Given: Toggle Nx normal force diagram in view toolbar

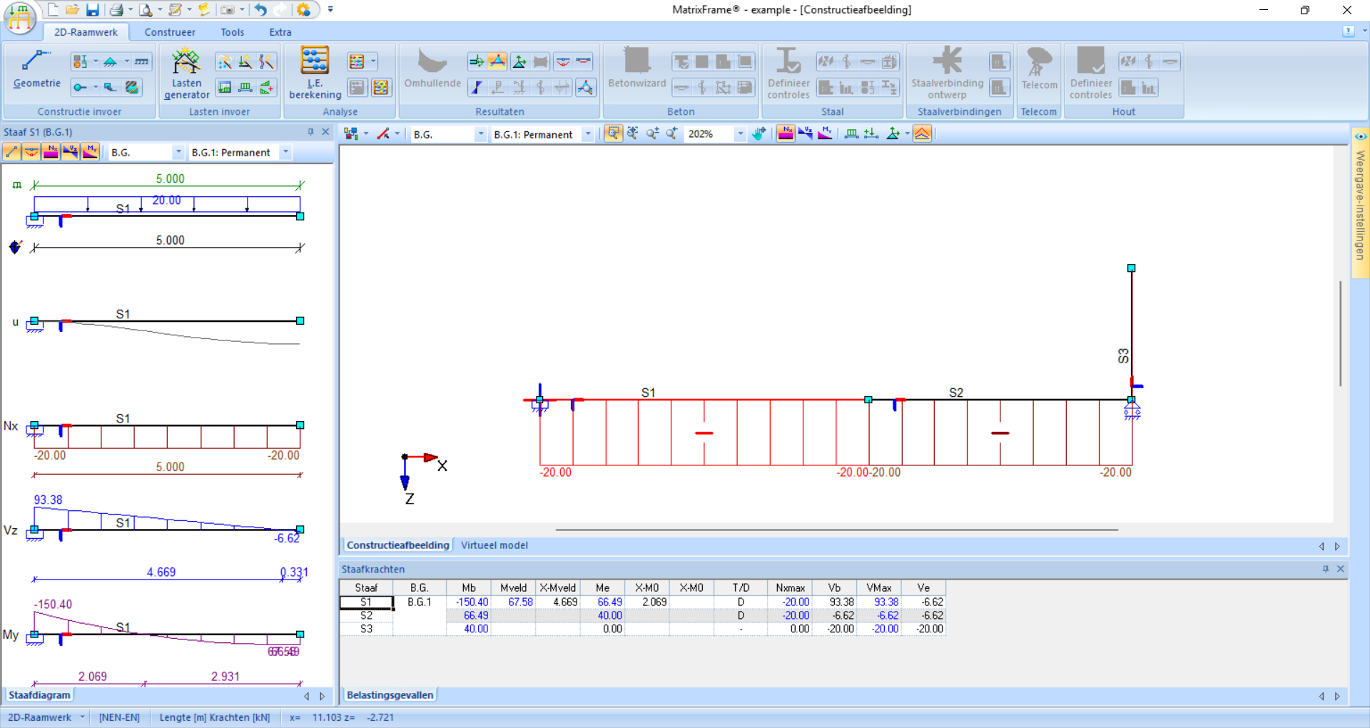Looking at the screenshot, I should click(x=785, y=133).
